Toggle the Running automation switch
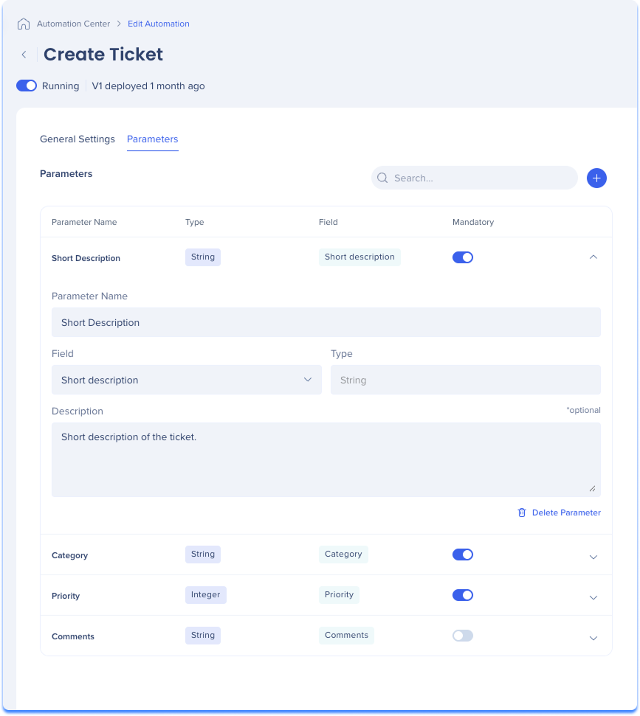The image size is (640, 716). point(27,86)
